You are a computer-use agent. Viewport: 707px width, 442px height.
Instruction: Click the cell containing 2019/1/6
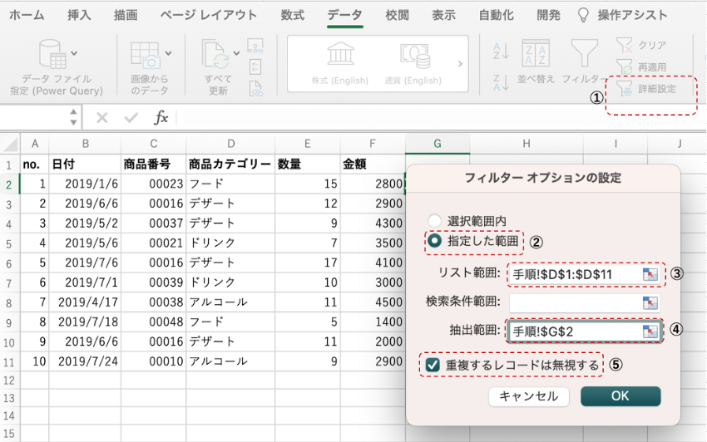pos(85,184)
